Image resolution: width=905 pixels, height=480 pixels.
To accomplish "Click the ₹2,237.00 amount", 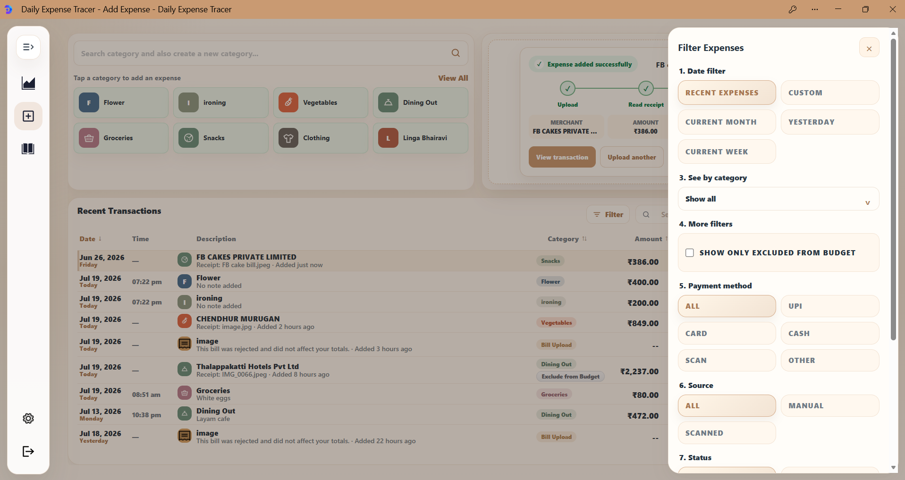I will [639, 371].
